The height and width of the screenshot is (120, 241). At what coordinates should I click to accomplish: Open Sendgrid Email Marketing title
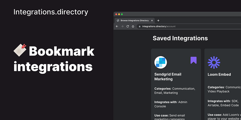[x=168, y=77]
